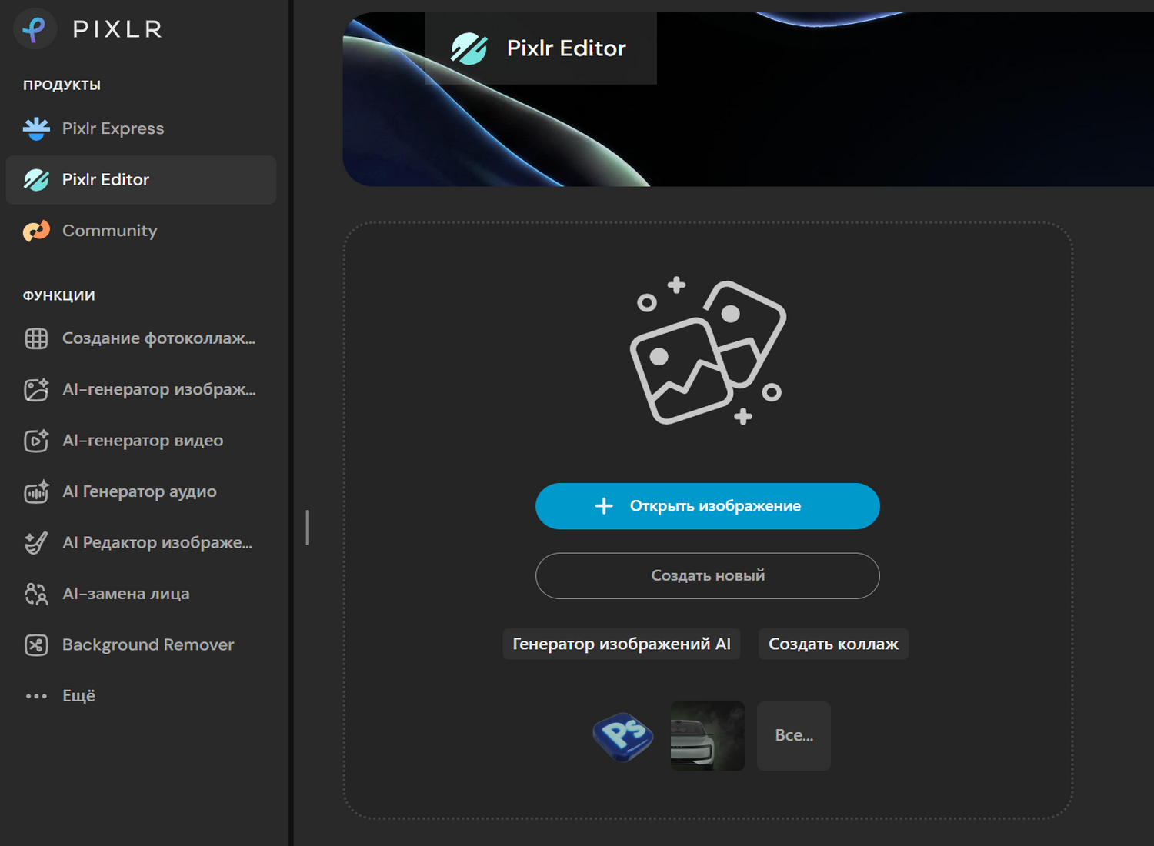Click the AI face swap icon
This screenshot has width=1154, height=846.
point(36,594)
